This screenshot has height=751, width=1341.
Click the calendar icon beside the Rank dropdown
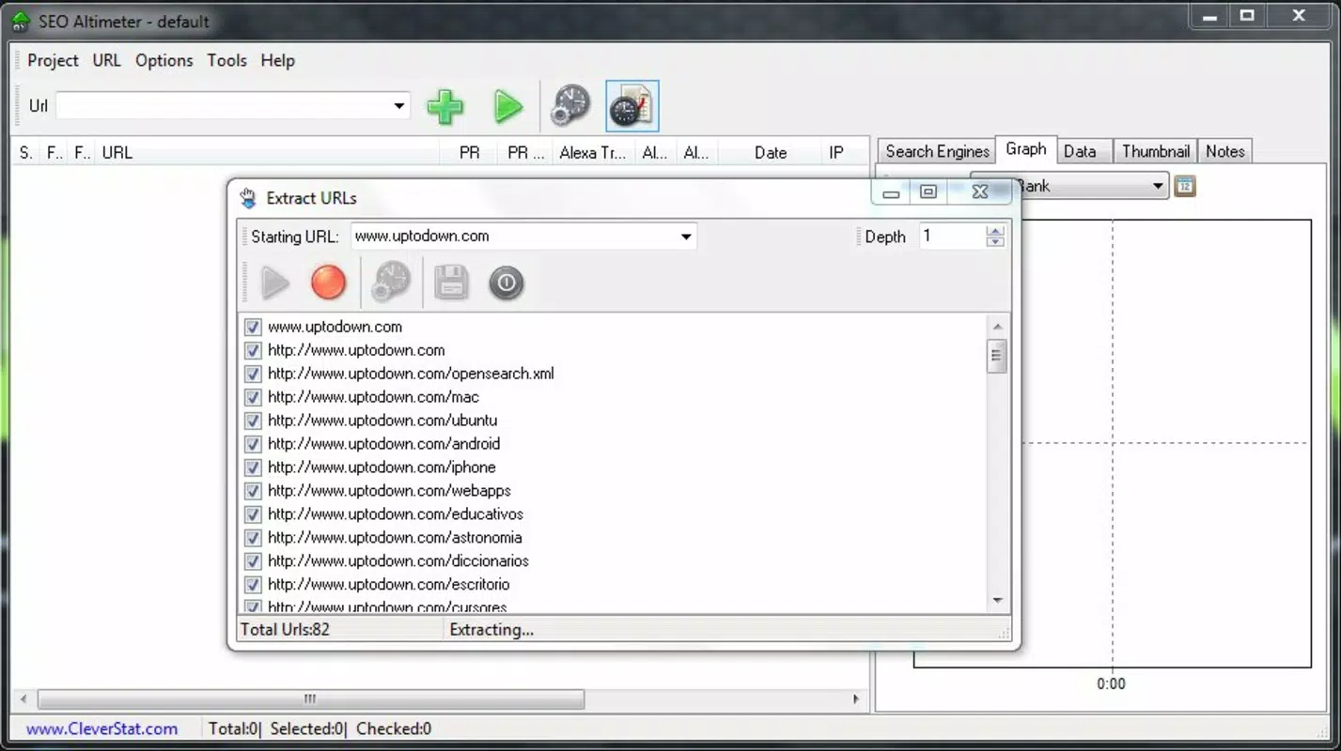click(x=1185, y=186)
